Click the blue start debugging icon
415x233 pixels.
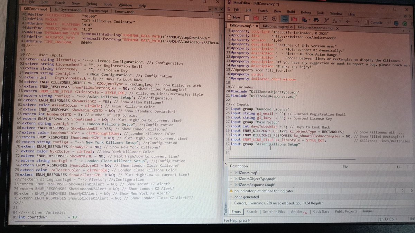(396, 23)
